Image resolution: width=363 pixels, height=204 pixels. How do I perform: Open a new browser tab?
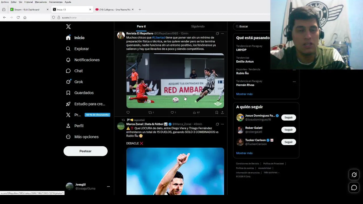pyautogui.click(x=140, y=9)
